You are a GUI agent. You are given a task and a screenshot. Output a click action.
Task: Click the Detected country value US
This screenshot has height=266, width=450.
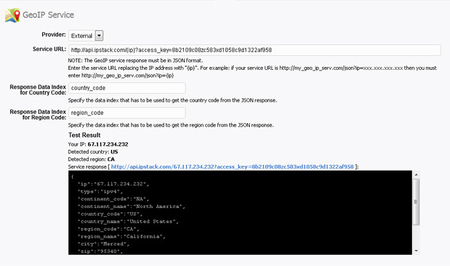(x=114, y=152)
